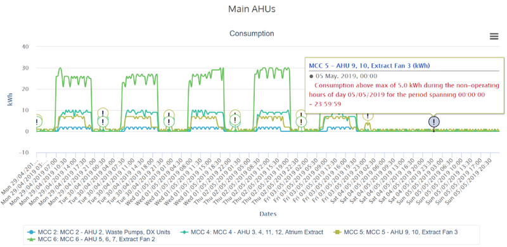
Task: Toggle the MCC 4 Atrium Extract series
Action: point(252,232)
